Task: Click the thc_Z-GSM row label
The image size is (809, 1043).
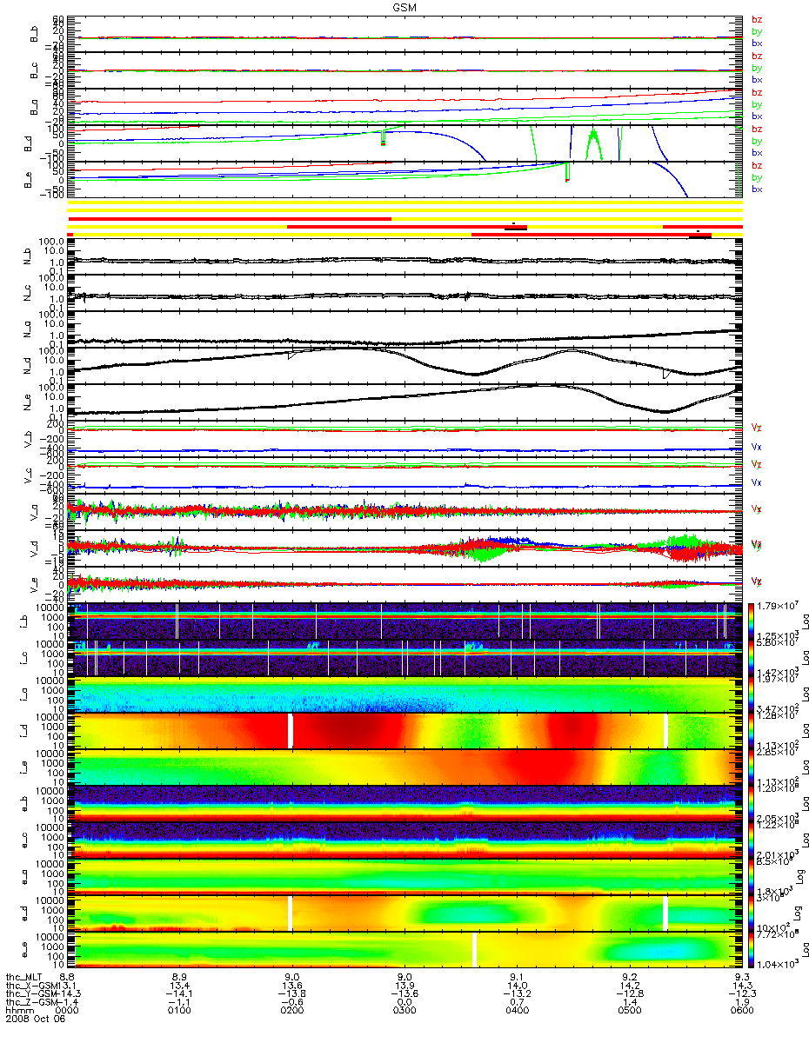Action: [x=30, y=1002]
